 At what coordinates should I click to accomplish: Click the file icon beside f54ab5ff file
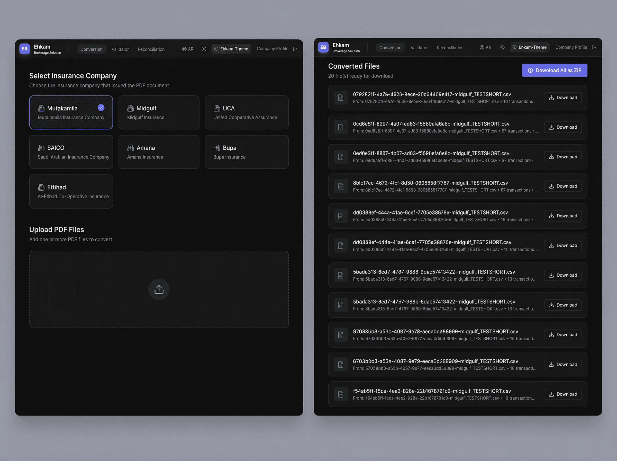pyautogui.click(x=341, y=394)
